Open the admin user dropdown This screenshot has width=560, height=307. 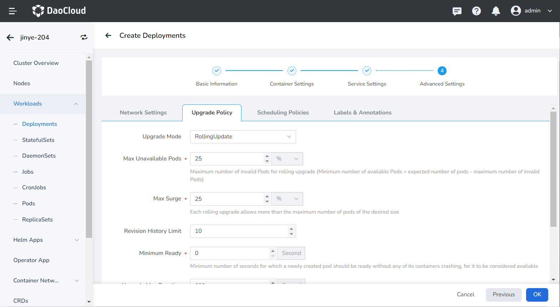[x=531, y=11]
